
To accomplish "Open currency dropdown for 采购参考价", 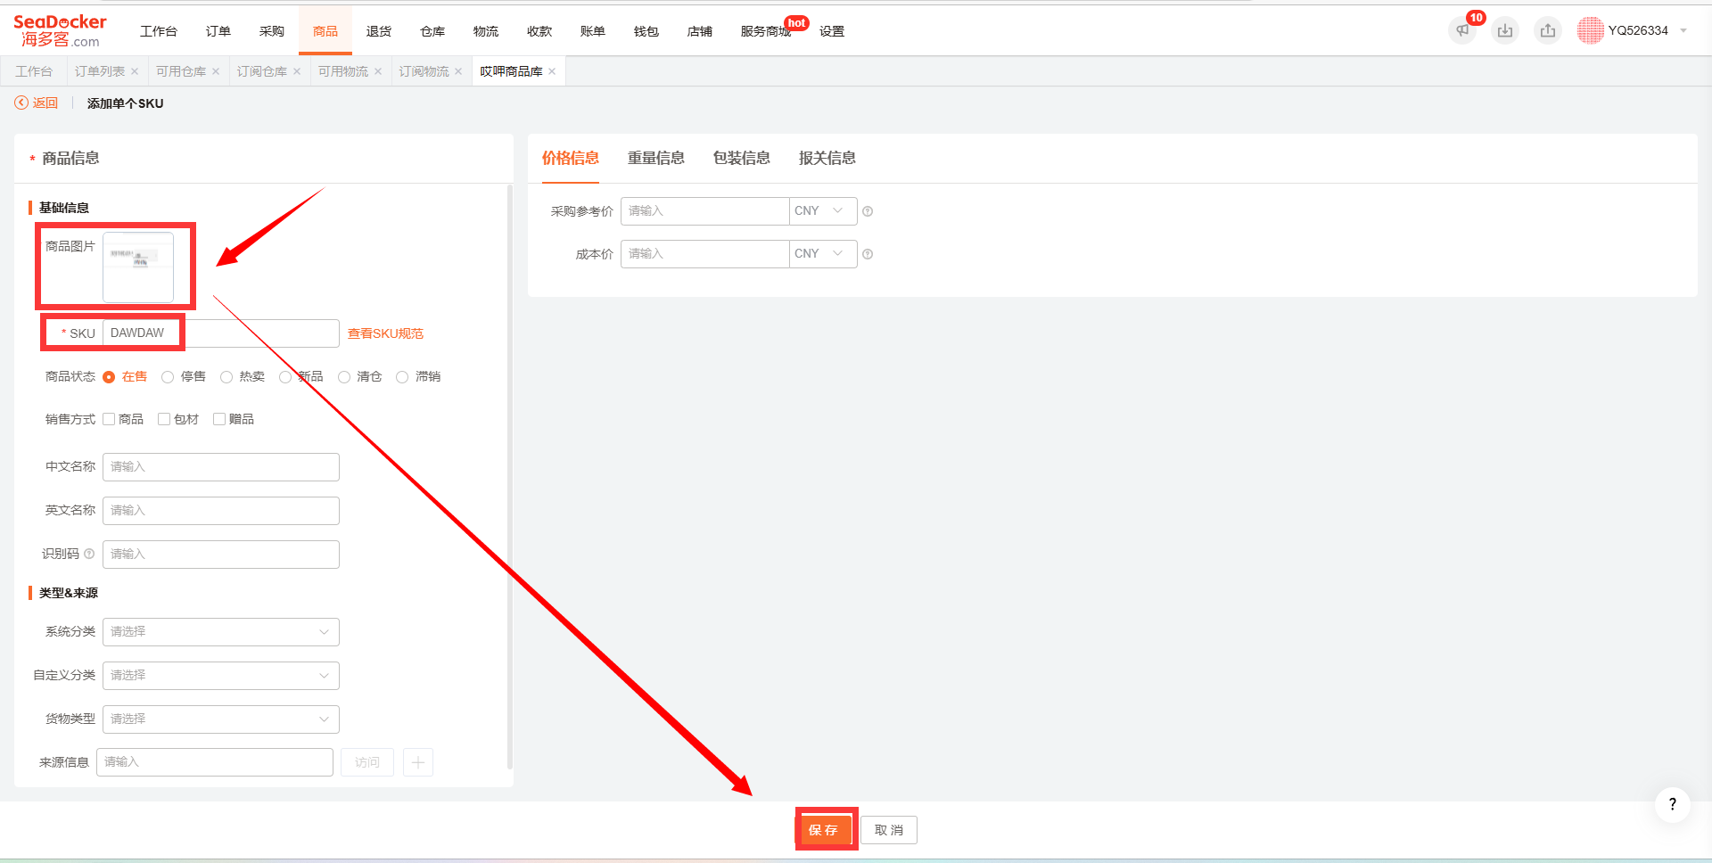I will [823, 211].
